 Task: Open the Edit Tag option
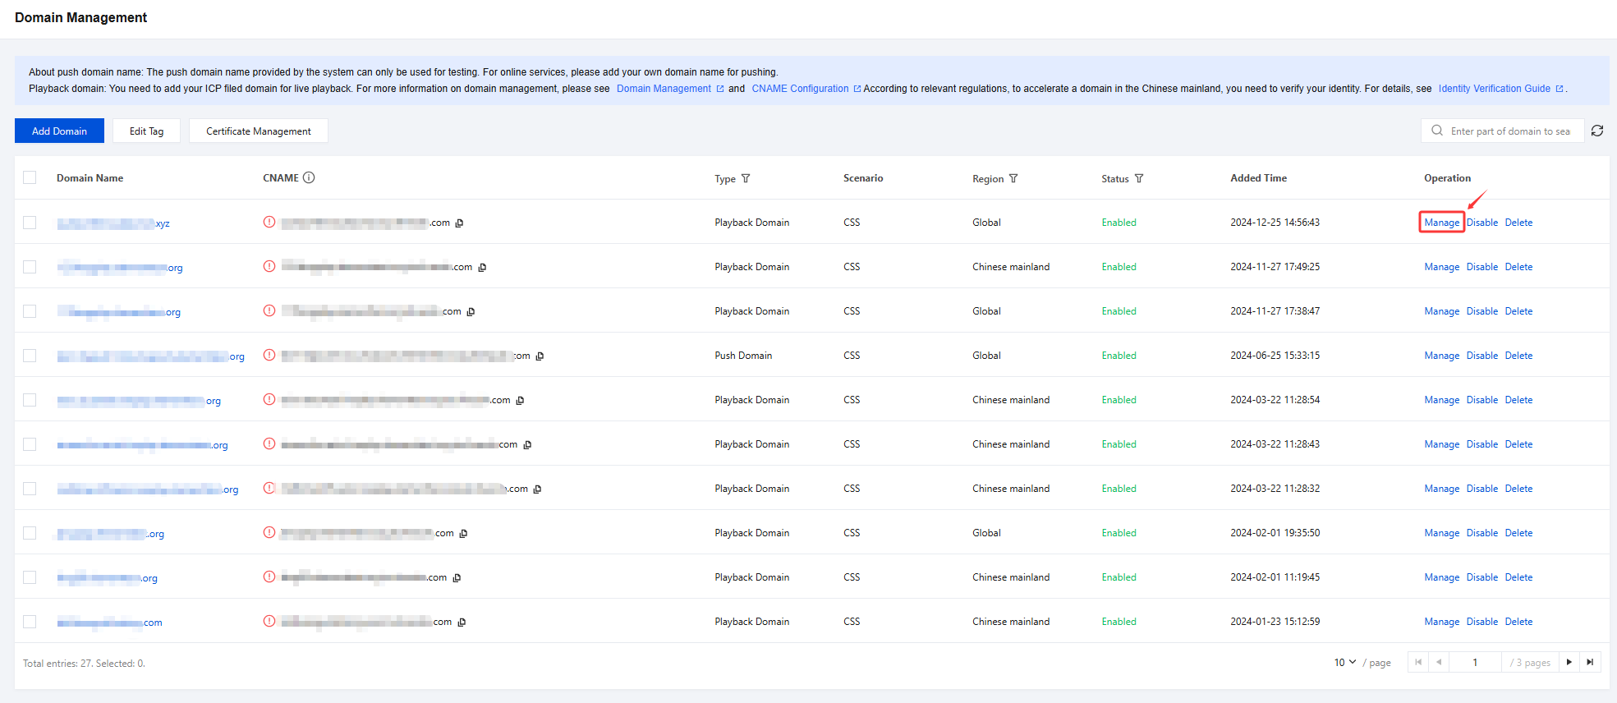[x=146, y=131]
